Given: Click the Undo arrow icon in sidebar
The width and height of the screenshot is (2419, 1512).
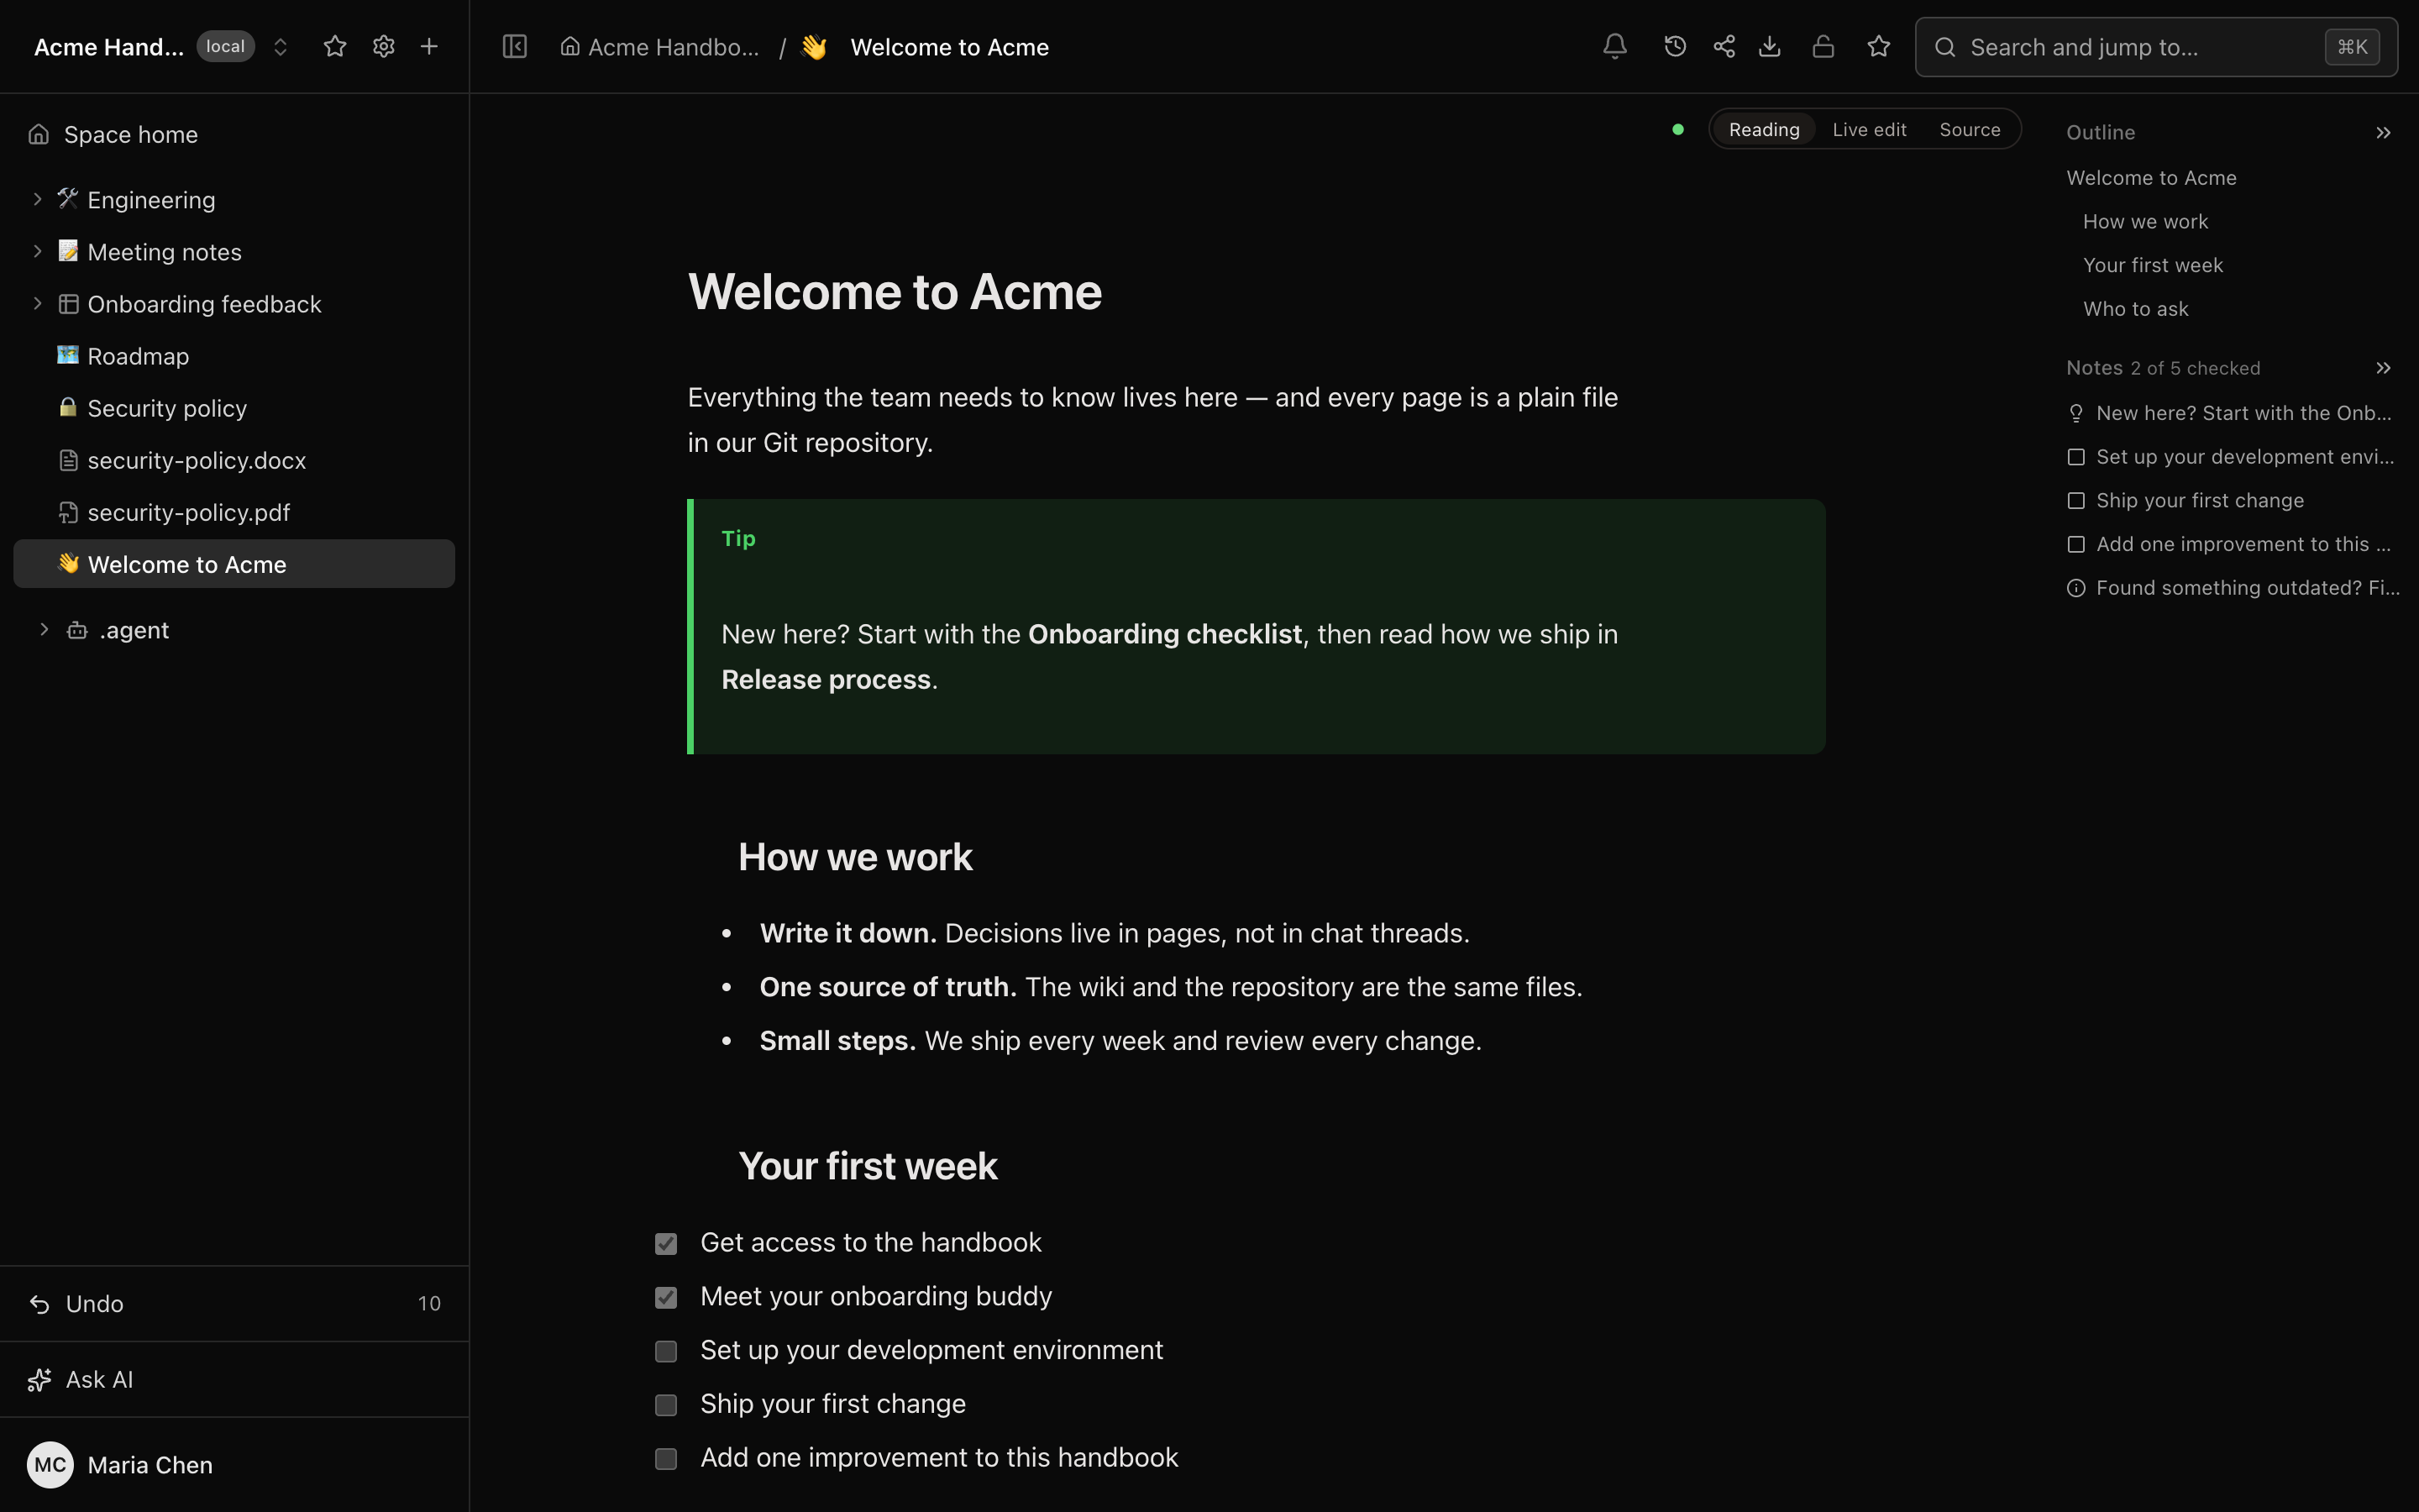Looking at the screenshot, I should tap(40, 1304).
